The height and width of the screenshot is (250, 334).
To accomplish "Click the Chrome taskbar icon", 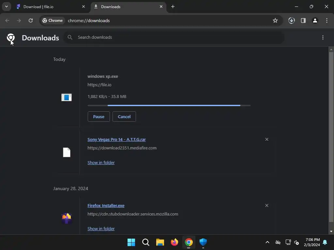I will [189, 242].
